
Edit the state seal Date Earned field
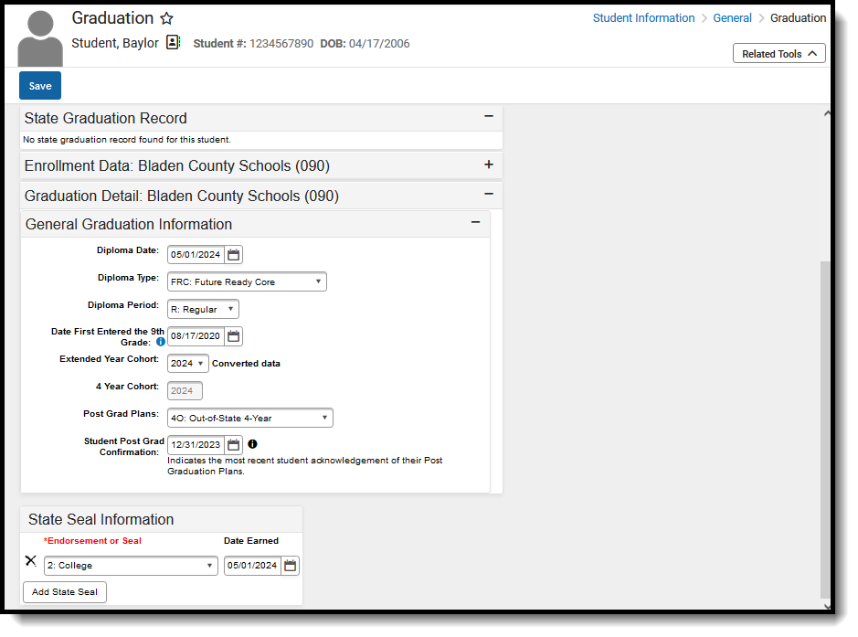click(252, 566)
